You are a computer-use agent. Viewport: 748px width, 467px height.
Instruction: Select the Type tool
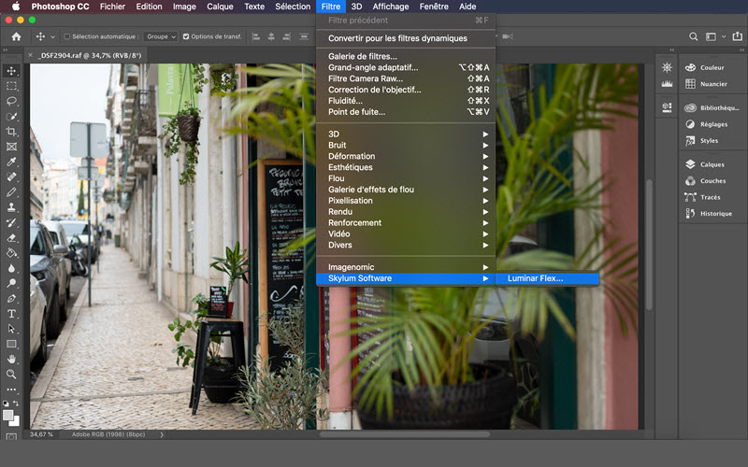coord(11,314)
